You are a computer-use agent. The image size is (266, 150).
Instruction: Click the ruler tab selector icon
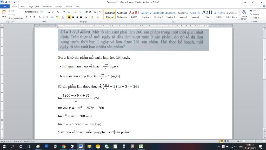pyautogui.click(x=2, y=26)
